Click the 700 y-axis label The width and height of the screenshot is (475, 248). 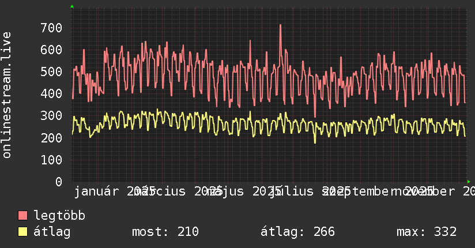point(51,28)
